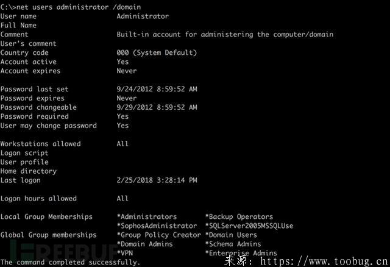The image size is (390, 267).
Task: Click the 'The command completed successfully.' line
Action: click(x=70, y=262)
